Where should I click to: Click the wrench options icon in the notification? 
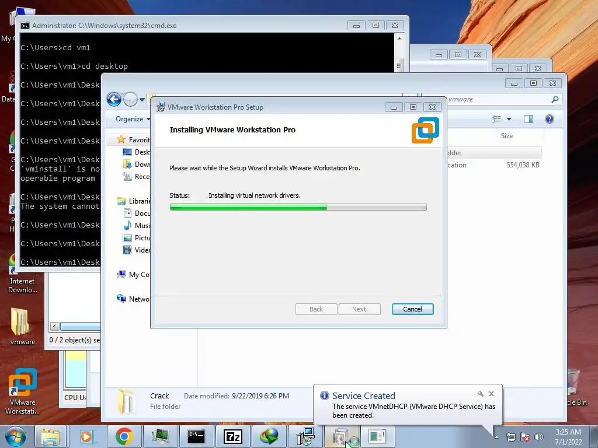pyautogui.click(x=480, y=394)
